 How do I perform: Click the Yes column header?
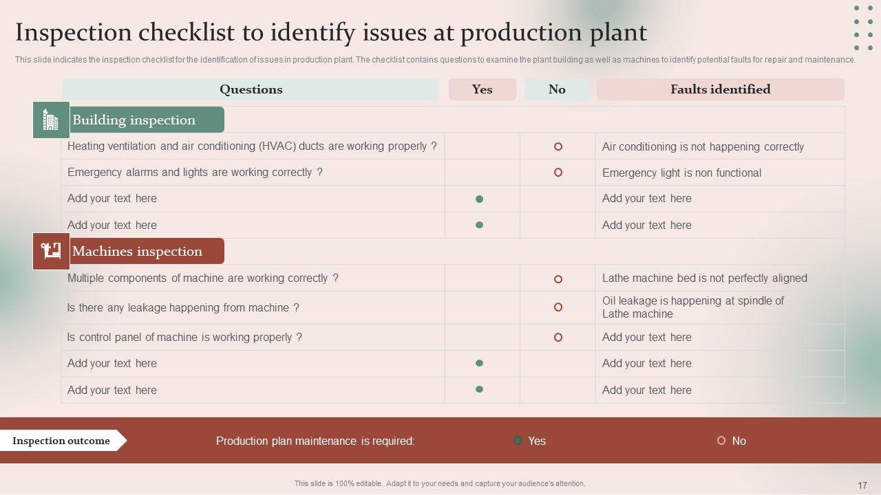pos(482,89)
